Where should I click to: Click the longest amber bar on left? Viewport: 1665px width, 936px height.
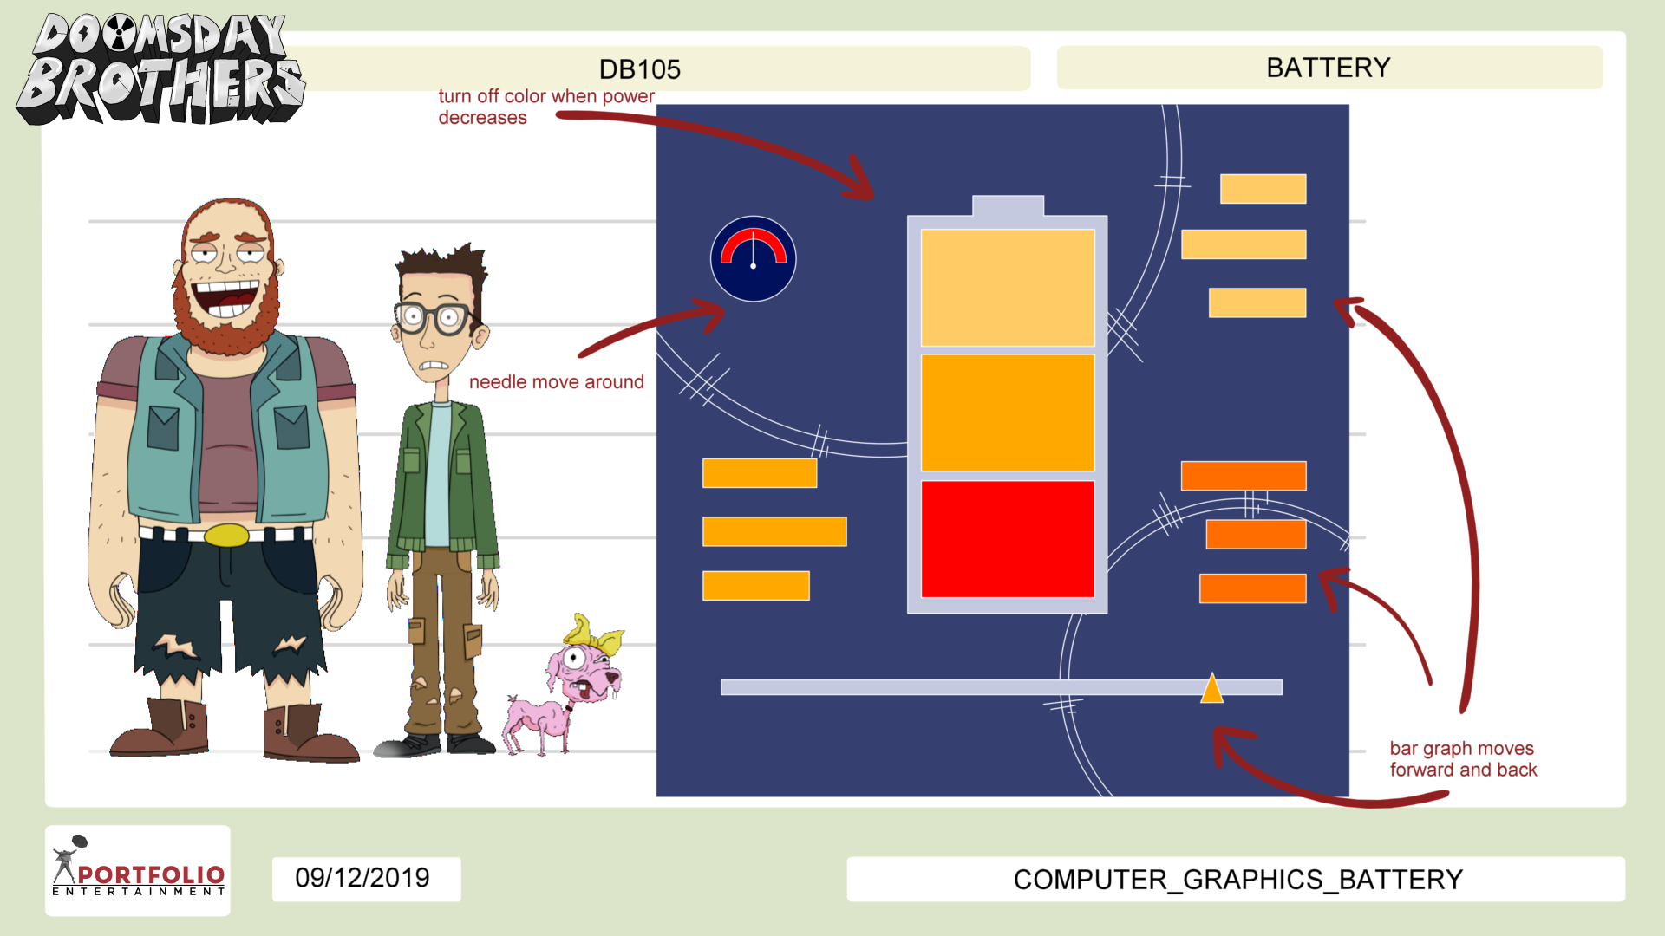click(x=774, y=531)
